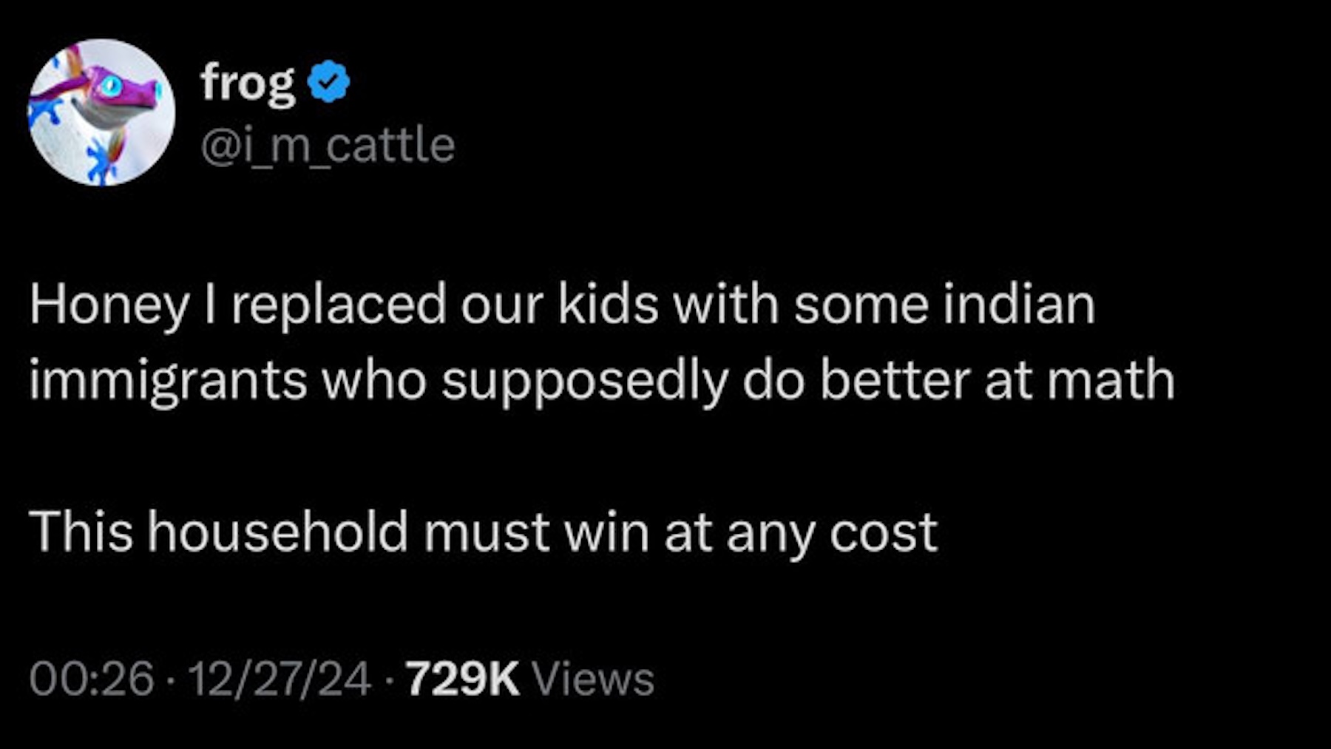1331x749 pixels.
Task: Click the "Views" label
Action: pos(593,679)
